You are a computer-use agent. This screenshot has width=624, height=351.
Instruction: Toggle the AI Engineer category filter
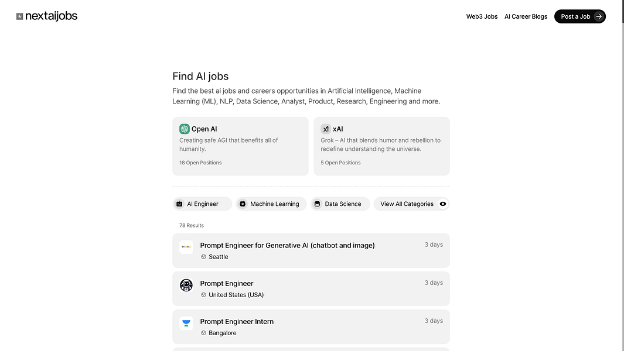coord(202,204)
